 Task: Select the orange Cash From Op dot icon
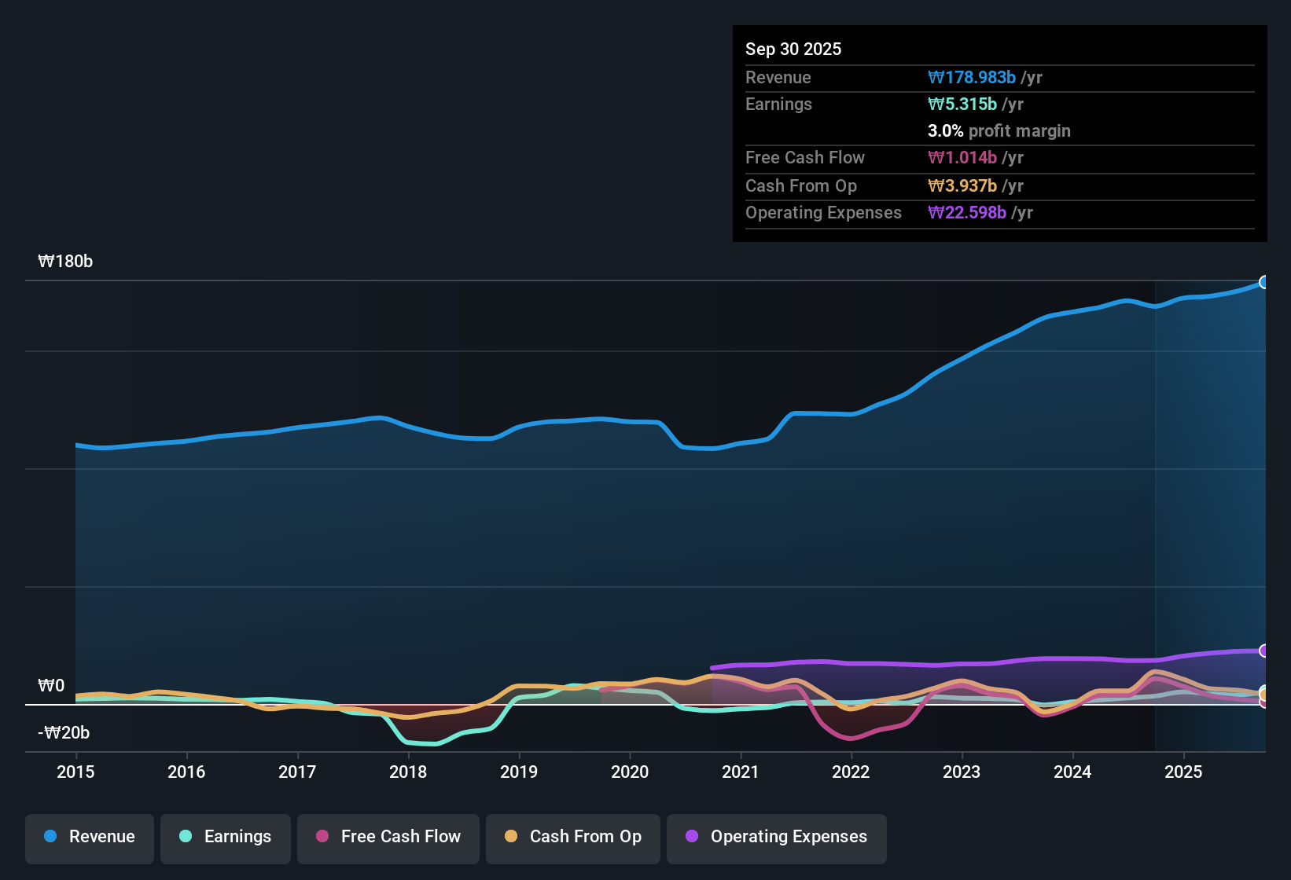point(510,837)
